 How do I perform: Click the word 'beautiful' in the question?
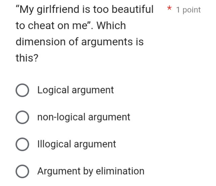(x=132, y=9)
